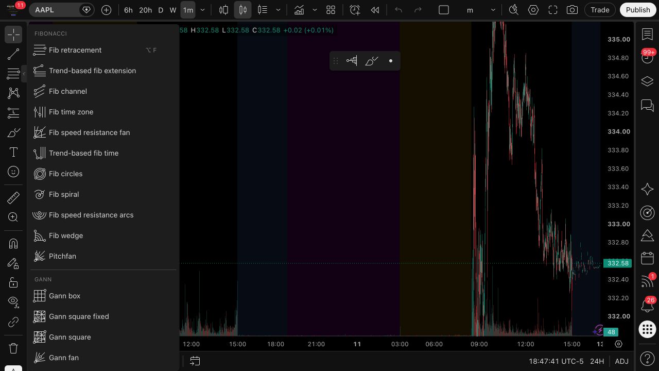Switch to 20h timeframe

[x=145, y=10]
